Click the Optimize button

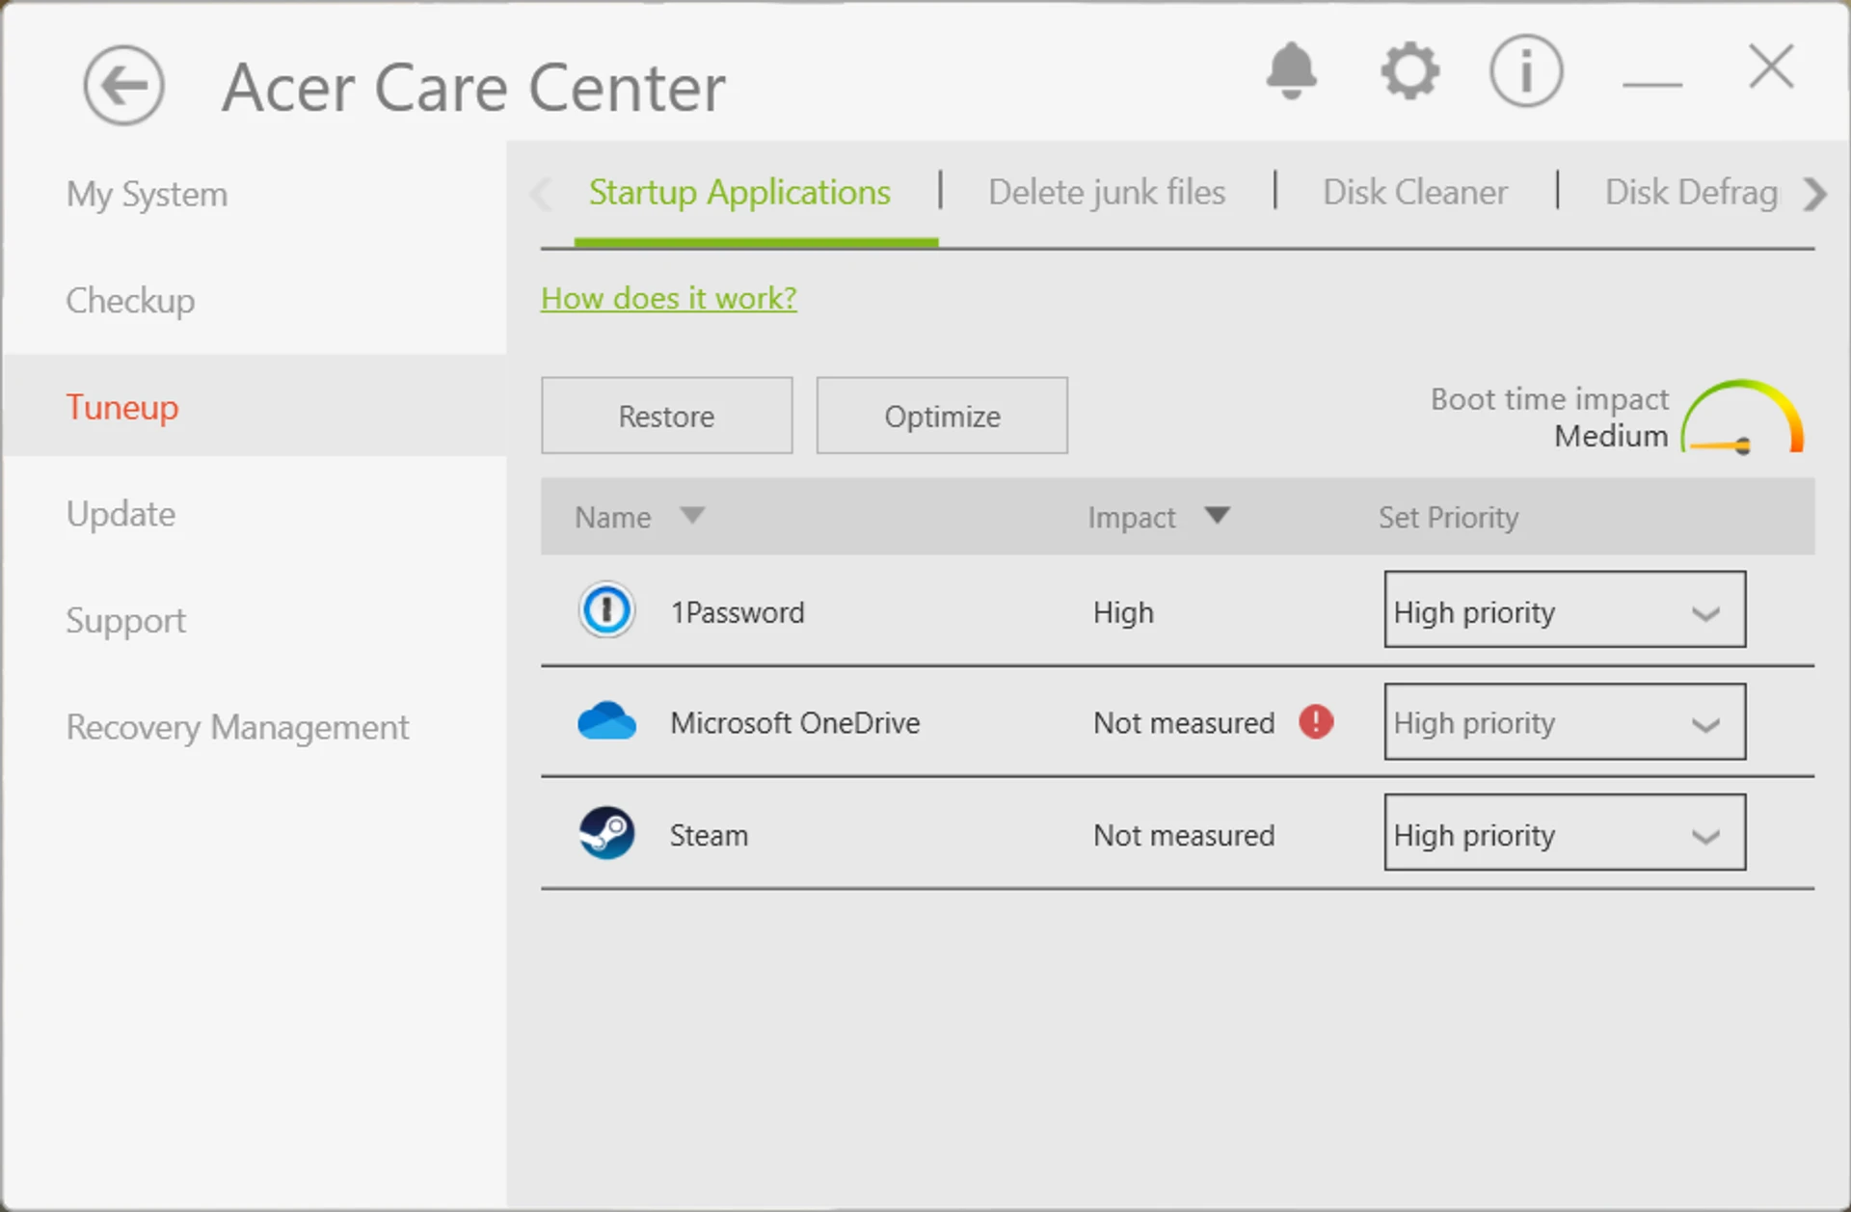pyautogui.click(x=942, y=416)
